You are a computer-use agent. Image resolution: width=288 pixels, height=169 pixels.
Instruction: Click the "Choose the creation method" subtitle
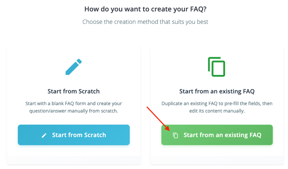[x=145, y=22]
